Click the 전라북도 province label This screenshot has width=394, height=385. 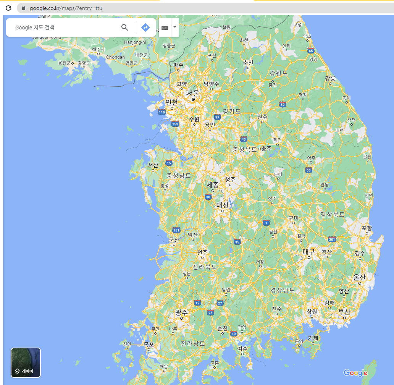205,267
